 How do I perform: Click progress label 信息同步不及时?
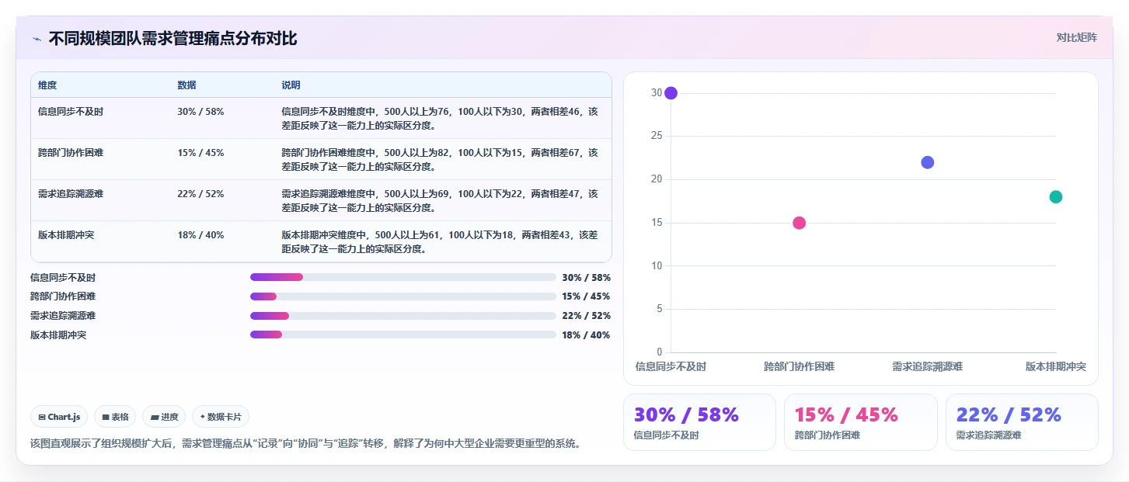tap(63, 277)
